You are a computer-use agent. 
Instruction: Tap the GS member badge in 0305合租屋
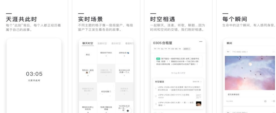176,49
